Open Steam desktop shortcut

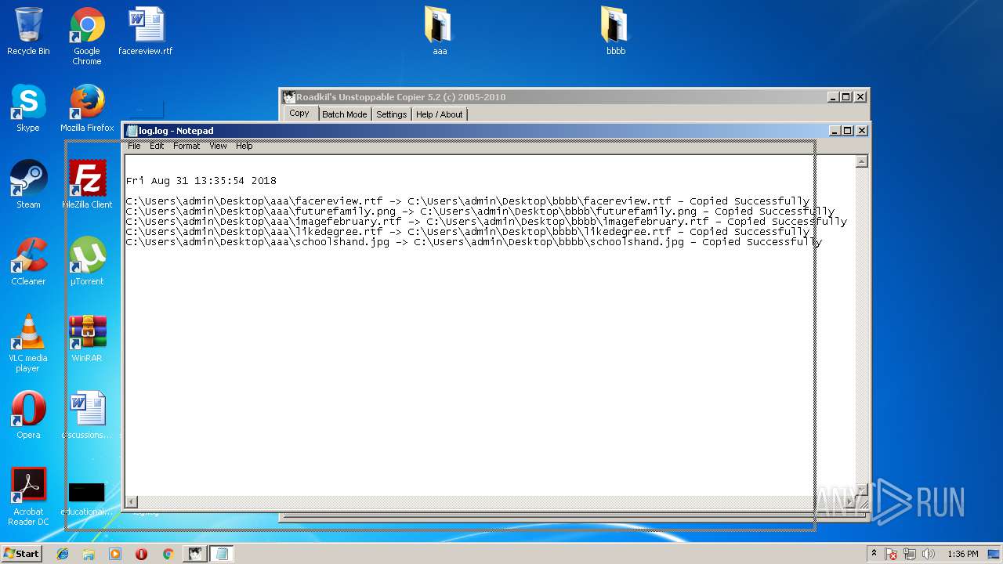point(28,185)
